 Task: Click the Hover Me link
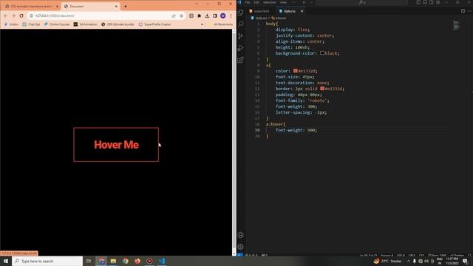click(116, 145)
